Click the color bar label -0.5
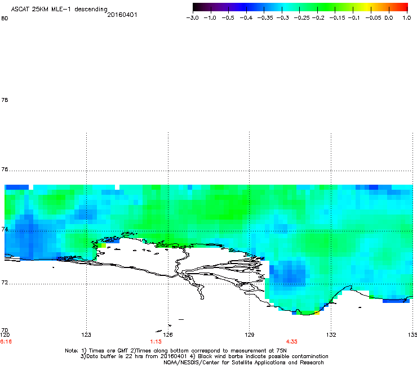417x366 pixels. point(228,18)
